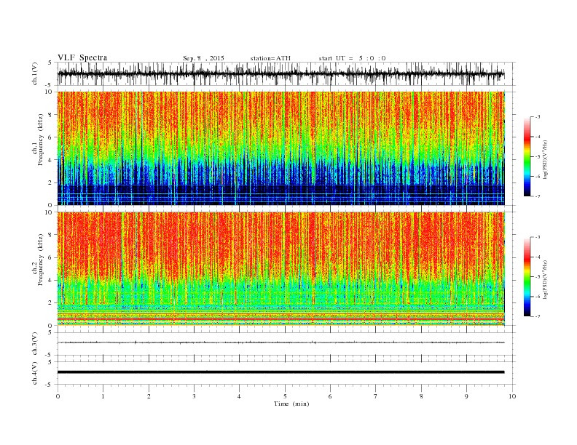This screenshot has height=445, width=577.
Task: Click the "8" tick label on time axis
Action: (x=421, y=396)
